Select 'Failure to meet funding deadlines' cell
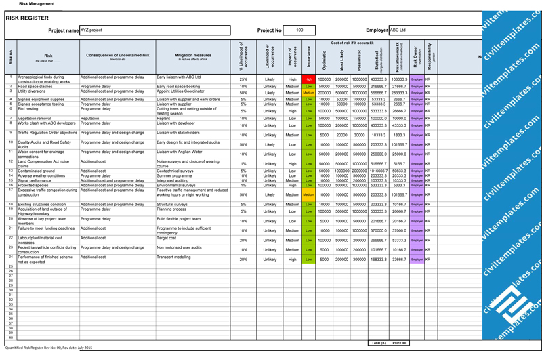 point(48,230)
